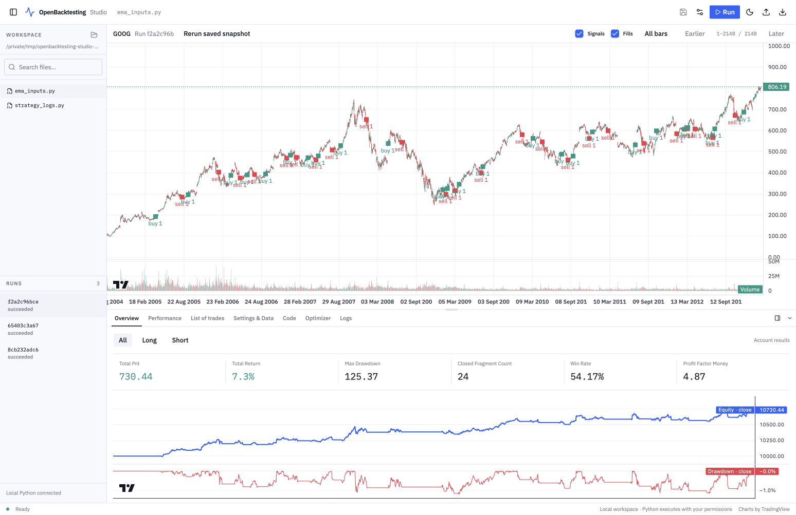The image size is (796, 515).
Task: Click the download icon
Action: [x=783, y=12]
